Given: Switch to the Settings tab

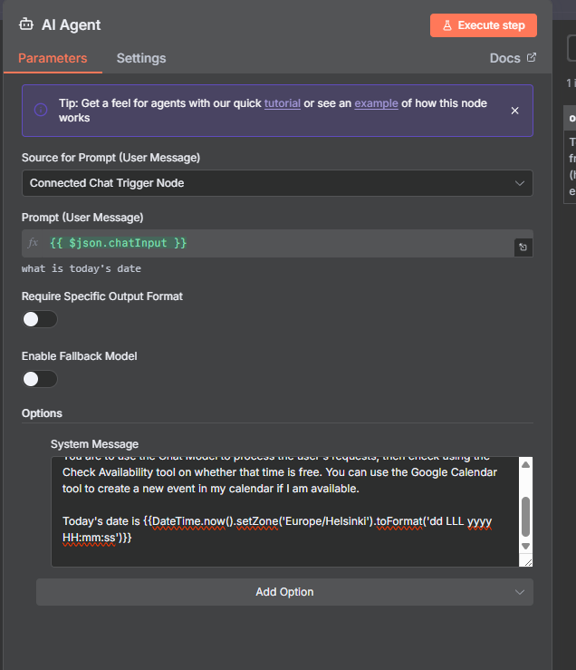Looking at the screenshot, I should coord(141,58).
